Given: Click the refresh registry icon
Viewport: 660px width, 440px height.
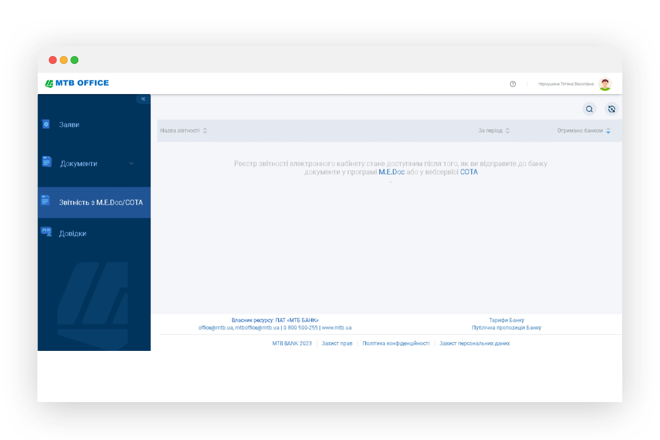Looking at the screenshot, I should (x=612, y=109).
